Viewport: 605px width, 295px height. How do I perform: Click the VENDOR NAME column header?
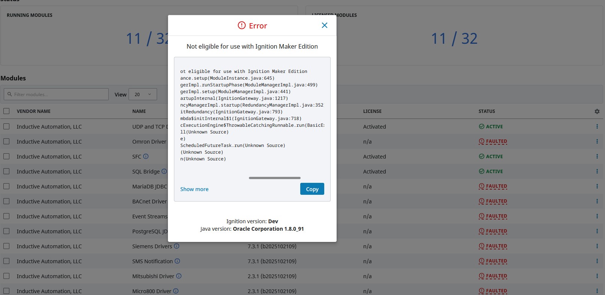(x=33, y=111)
